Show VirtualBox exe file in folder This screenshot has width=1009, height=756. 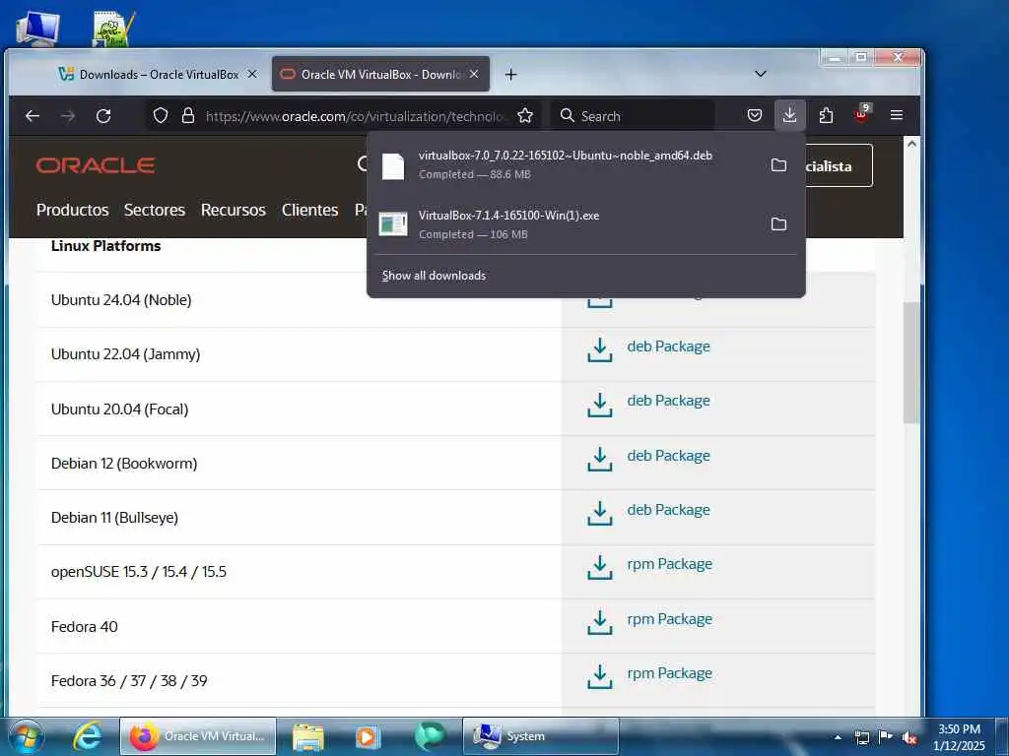[778, 224]
